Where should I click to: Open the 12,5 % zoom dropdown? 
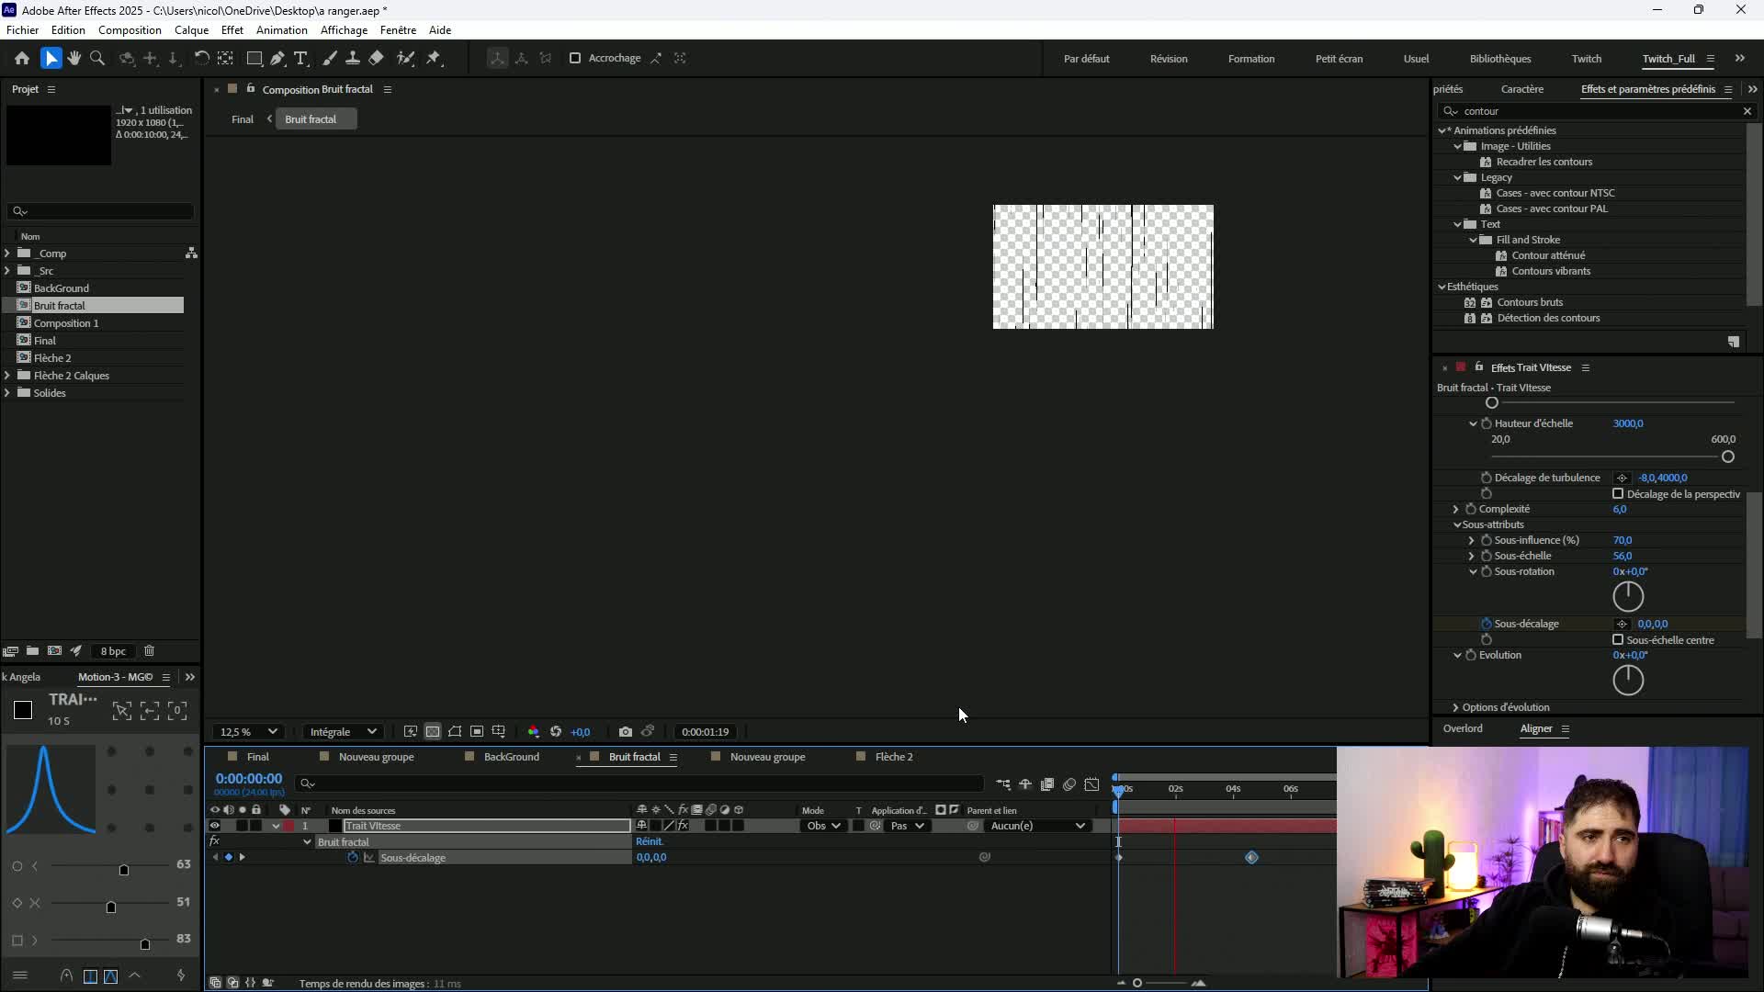click(248, 732)
